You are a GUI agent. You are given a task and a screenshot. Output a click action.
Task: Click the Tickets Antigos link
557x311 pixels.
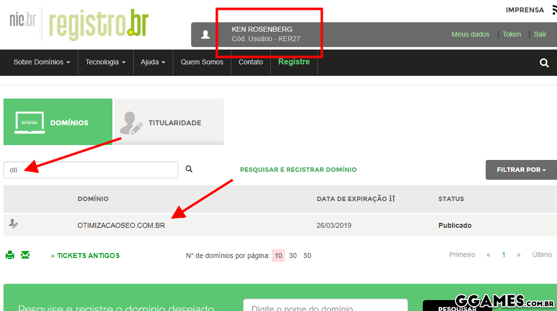85,256
